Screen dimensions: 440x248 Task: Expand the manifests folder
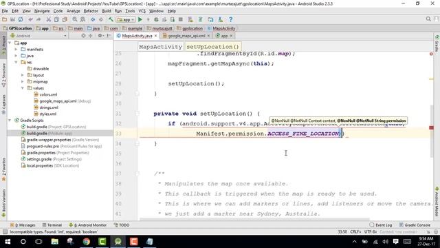coord(16,50)
